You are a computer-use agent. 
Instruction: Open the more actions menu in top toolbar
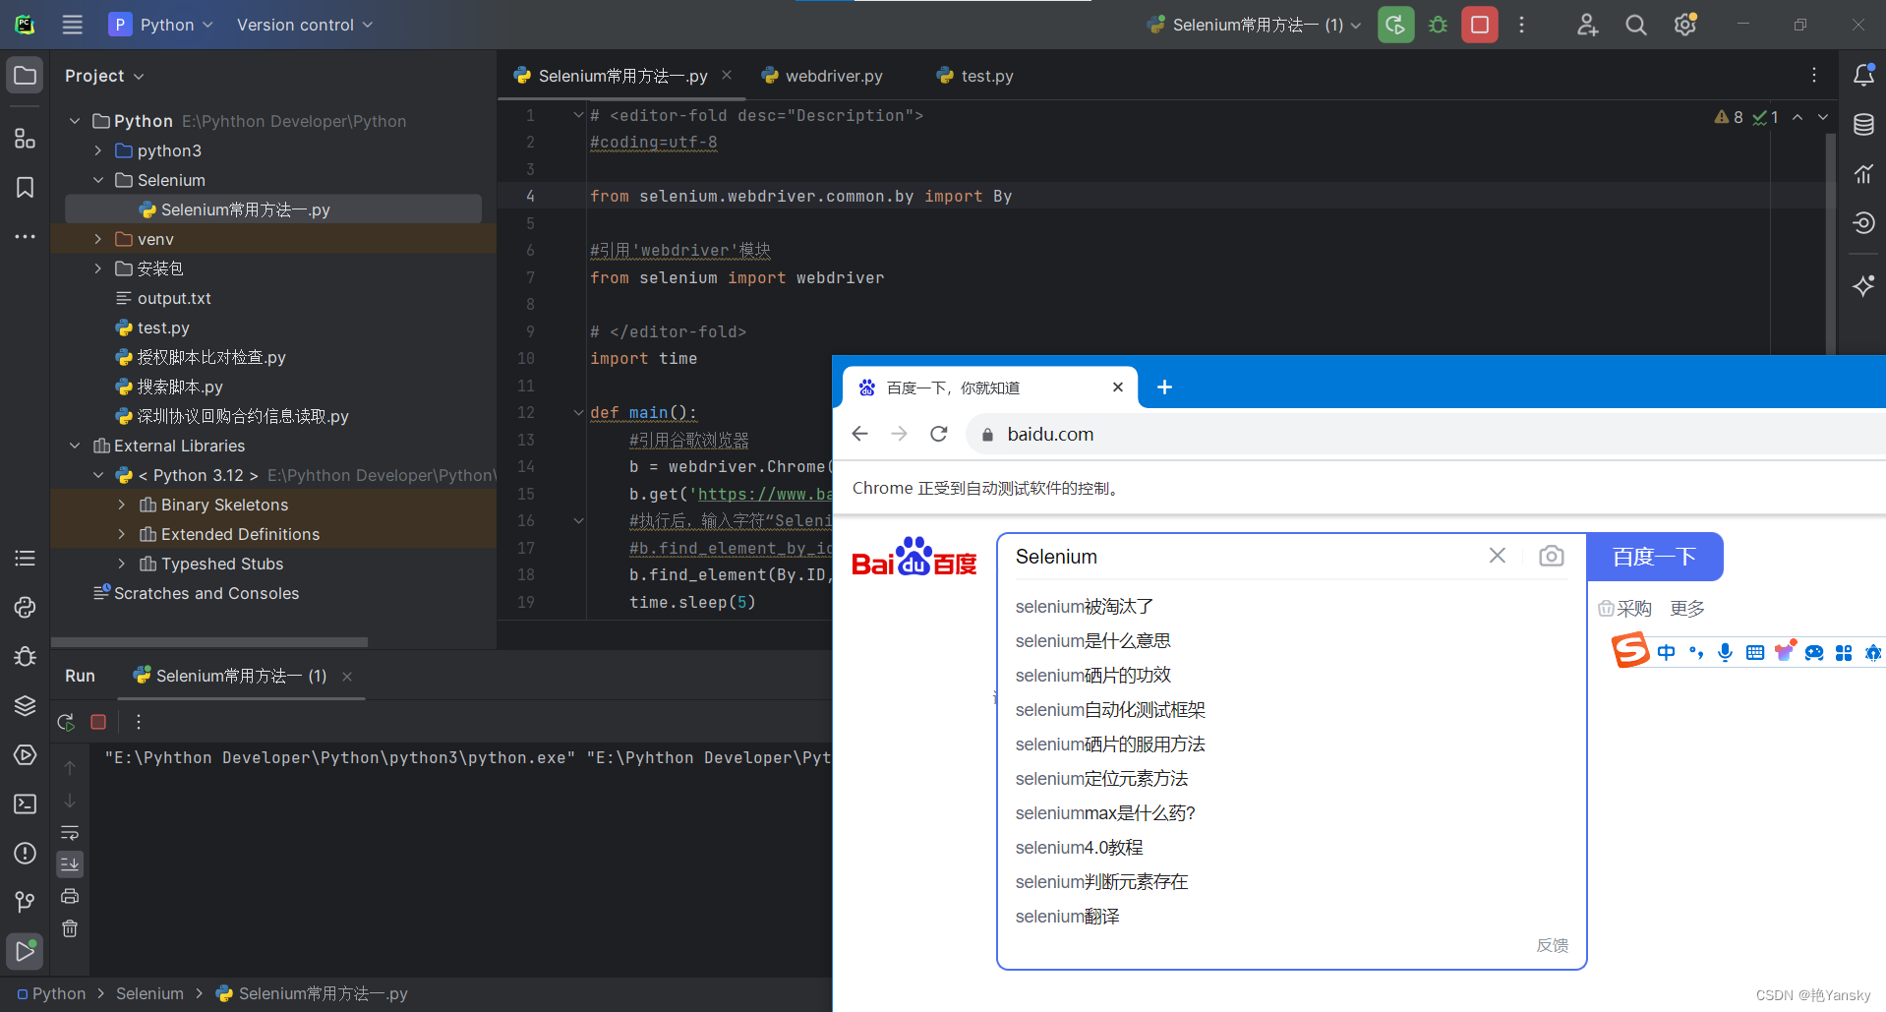point(1521,25)
